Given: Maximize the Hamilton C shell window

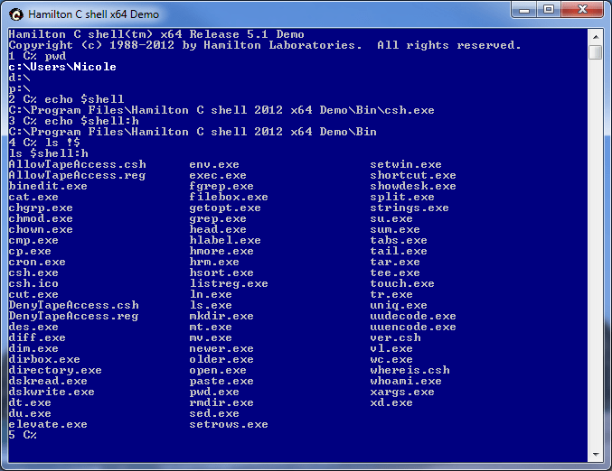Looking at the screenshot, I should [549, 9].
